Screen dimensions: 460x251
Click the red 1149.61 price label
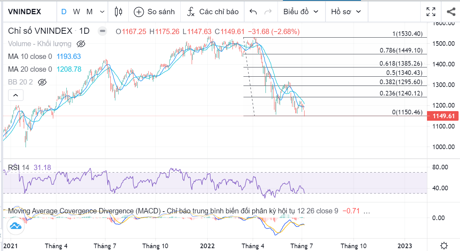coord(443,116)
